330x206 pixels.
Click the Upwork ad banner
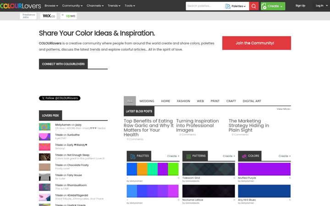[x=68, y=16]
